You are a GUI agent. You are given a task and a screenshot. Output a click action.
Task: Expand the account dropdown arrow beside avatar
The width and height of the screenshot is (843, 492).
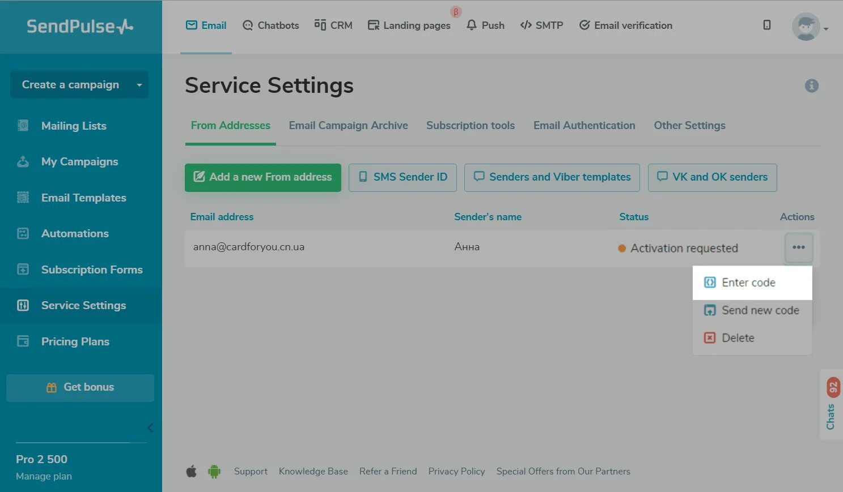coord(826,29)
